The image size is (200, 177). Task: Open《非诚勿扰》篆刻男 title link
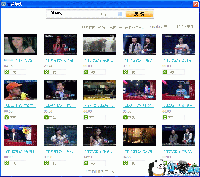tap(178, 60)
